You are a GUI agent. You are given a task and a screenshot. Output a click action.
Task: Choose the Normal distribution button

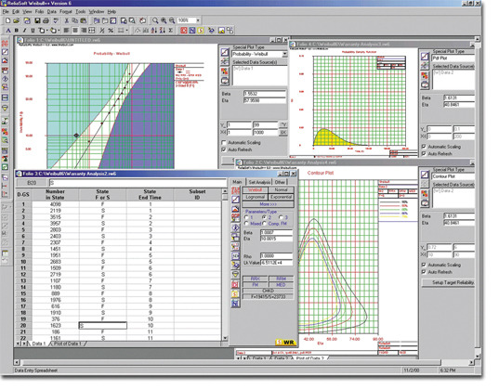pyautogui.click(x=281, y=190)
